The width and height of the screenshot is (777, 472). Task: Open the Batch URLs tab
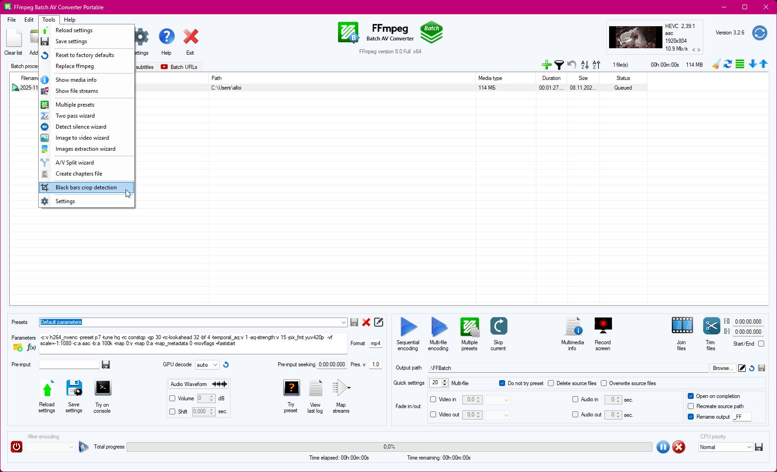[x=179, y=67]
